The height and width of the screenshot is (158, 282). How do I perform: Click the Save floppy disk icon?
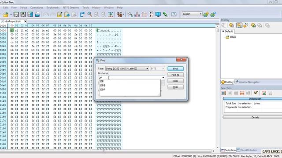tap(16, 14)
